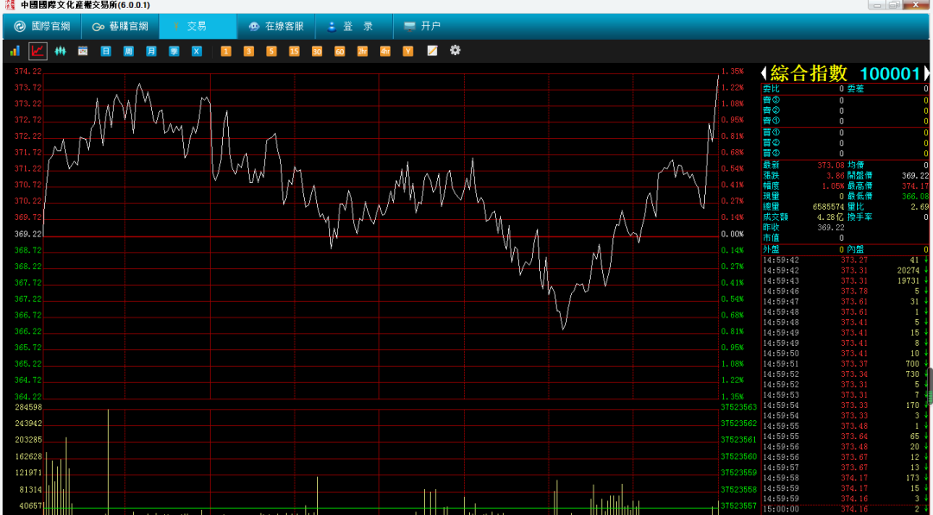Click the 284598 volume axis label
The image size is (933, 515).
28,407
